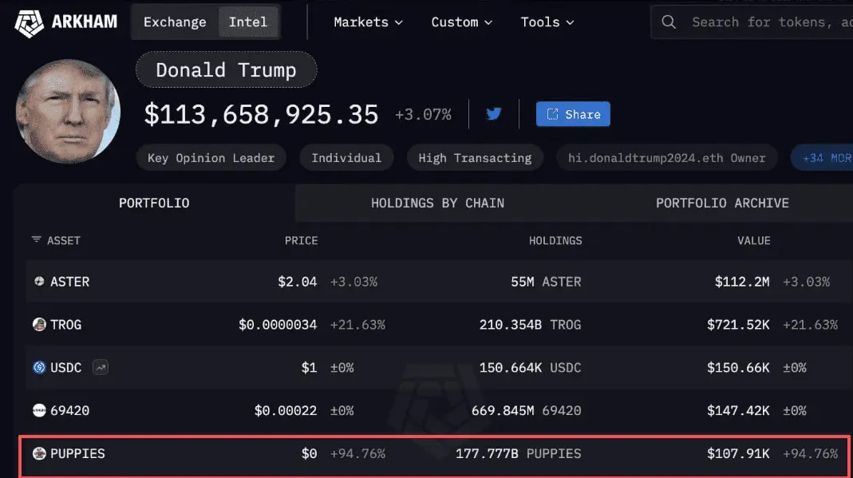
Task: Show the +34 more tags
Action: point(823,158)
